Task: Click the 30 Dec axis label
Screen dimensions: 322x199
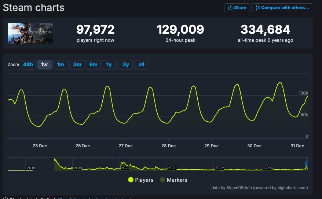Action: coord(255,146)
